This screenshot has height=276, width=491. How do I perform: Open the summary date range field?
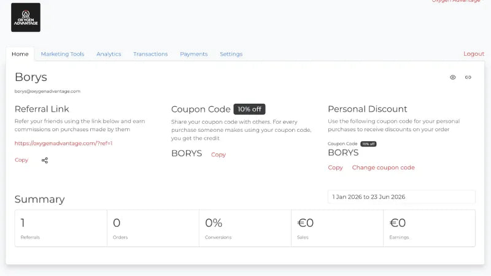pos(401,197)
